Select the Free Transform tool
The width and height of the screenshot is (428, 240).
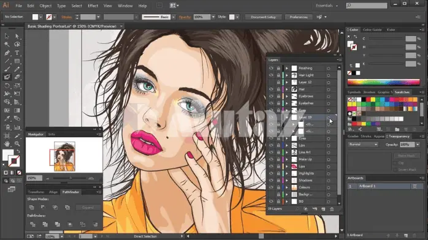coord(17,94)
